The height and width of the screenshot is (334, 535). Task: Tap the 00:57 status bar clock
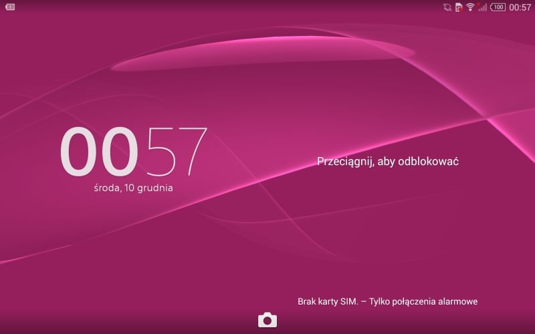[x=520, y=7]
